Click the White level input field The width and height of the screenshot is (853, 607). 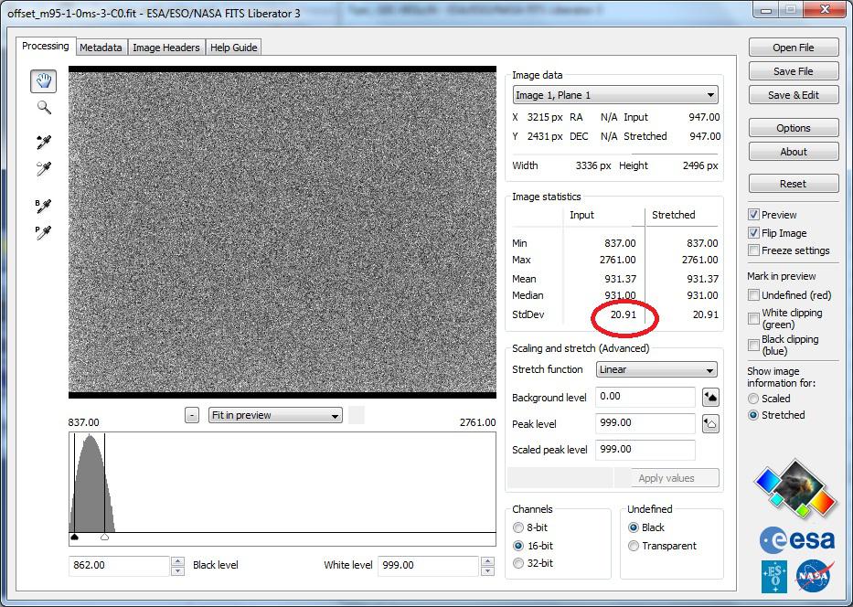coord(429,566)
